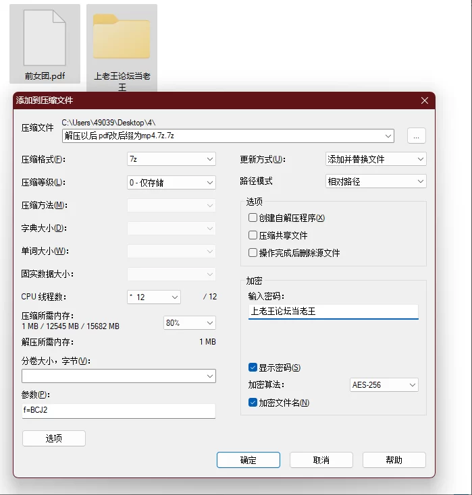Enable 操作完成后删除源文件 checkbox

[x=253, y=252]
